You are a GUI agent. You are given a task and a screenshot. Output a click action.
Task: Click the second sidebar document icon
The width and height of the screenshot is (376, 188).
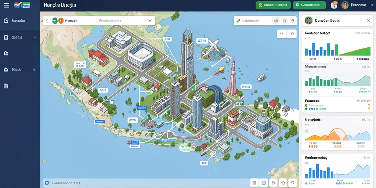tap(6, 37)
